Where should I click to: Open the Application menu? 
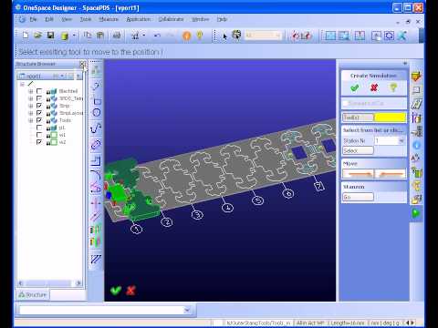[x=139, y=19]
